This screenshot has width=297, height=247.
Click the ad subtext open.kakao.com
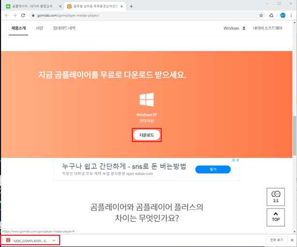[139, 174]
